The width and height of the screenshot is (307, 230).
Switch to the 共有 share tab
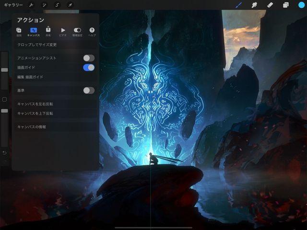point(48,32)
